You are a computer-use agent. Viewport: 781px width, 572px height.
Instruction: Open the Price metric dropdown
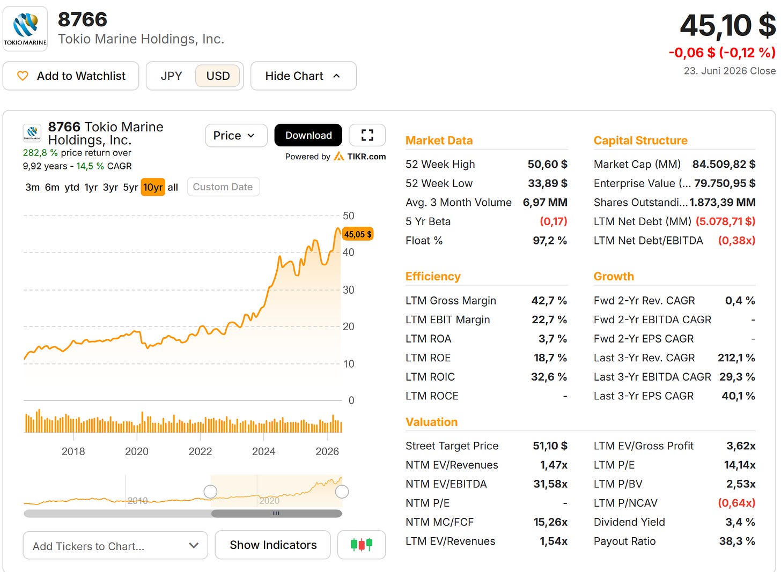(236, 136)
